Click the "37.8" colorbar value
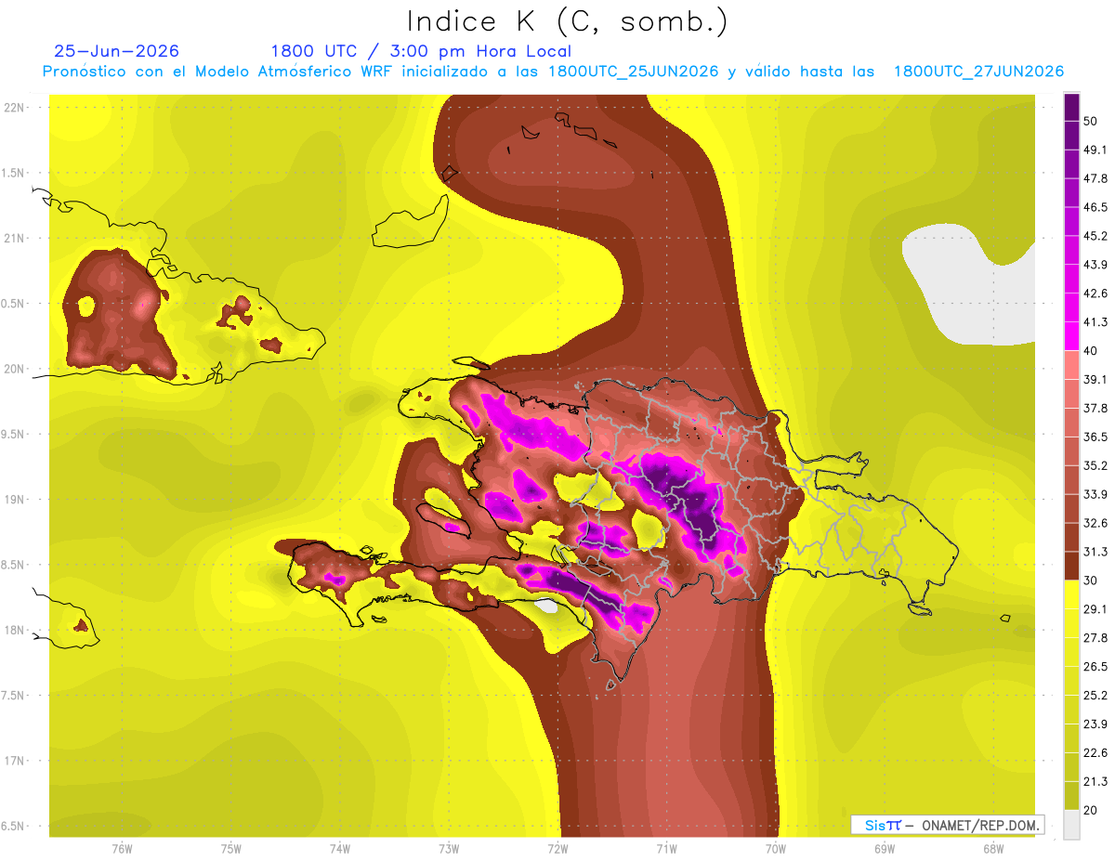This screenshot has height=861, width=1115. coord(1095,408)
